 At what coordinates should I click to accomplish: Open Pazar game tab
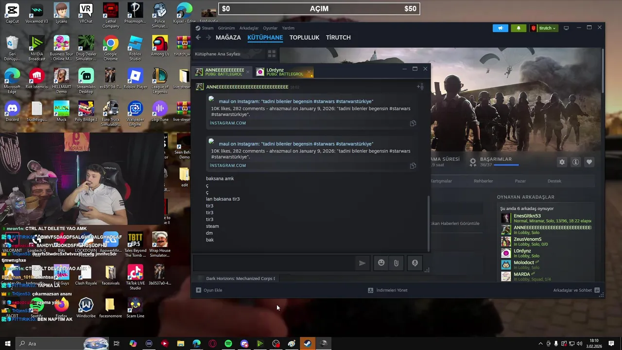click(x=520, y=181)
